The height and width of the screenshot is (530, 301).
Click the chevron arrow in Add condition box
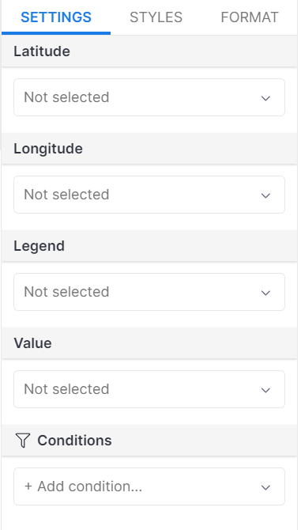click(266, 488)
